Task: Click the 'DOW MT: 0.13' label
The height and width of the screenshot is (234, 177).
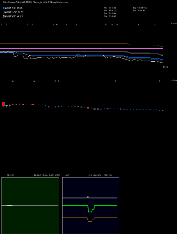Action: point(14,12)
